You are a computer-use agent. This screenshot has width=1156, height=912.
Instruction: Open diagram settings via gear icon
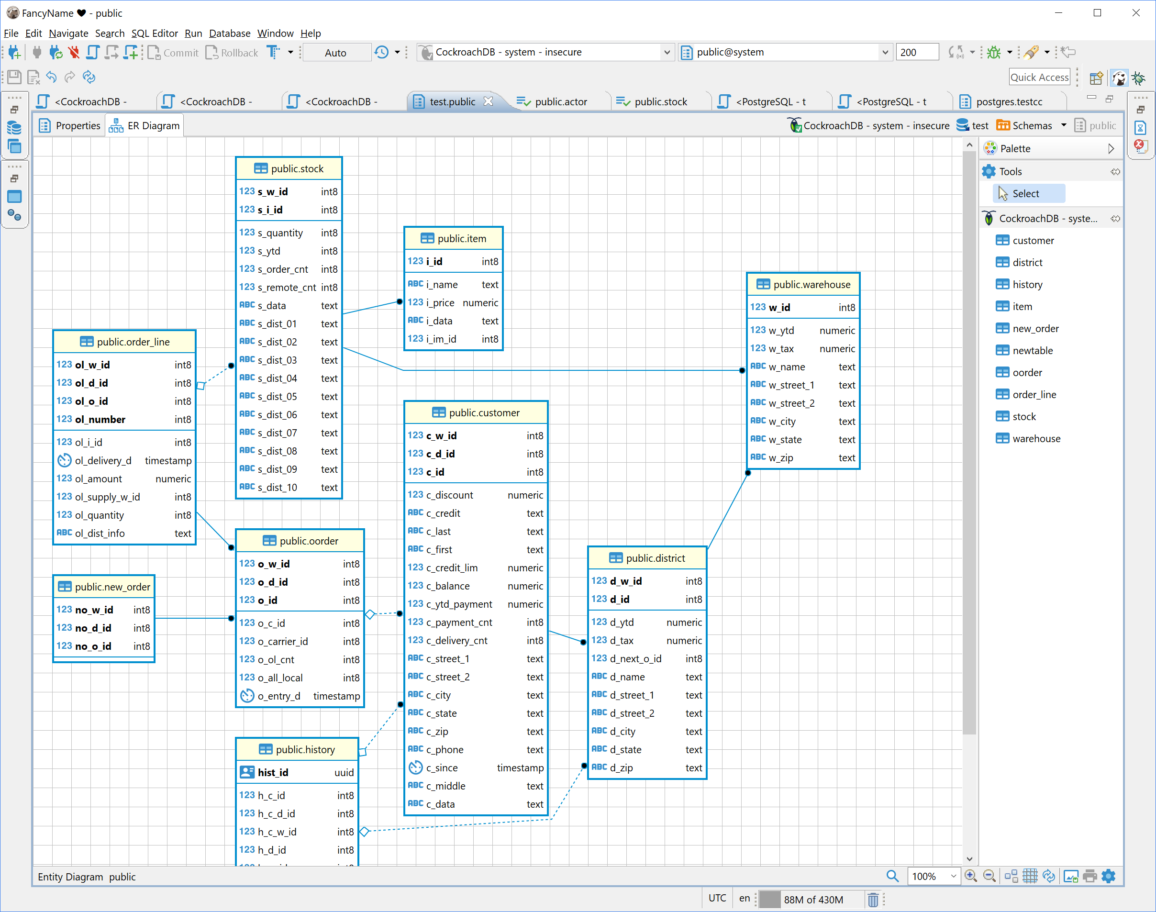coord(1108,876)
